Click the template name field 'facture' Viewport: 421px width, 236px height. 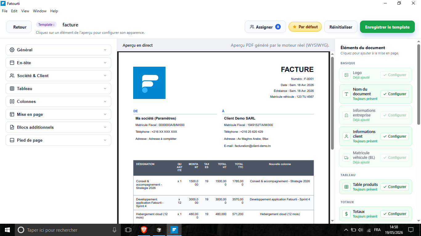click(70, 25)
